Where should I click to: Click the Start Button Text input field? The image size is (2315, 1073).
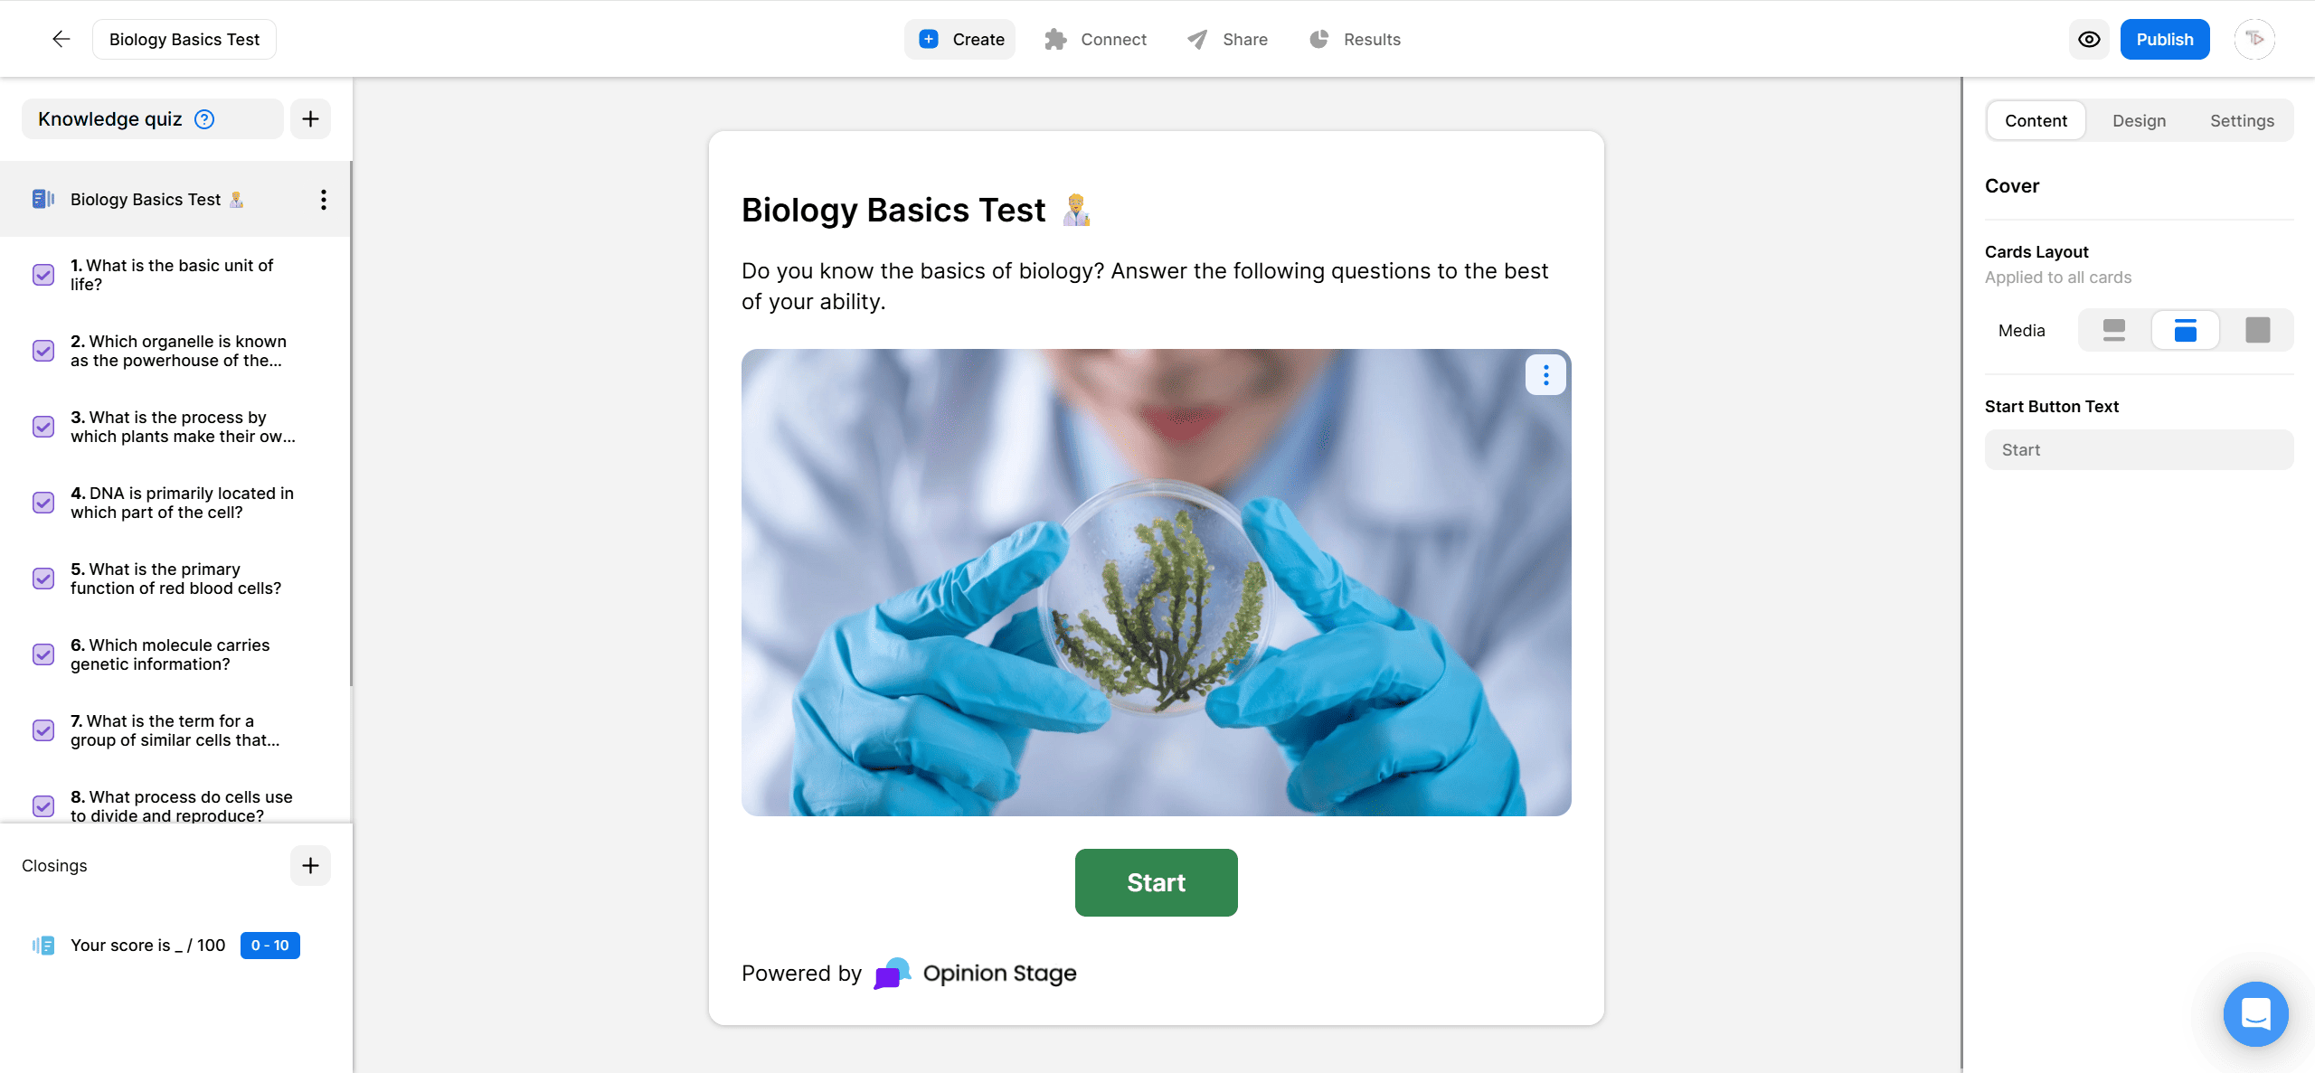(x=2138, y=449)
